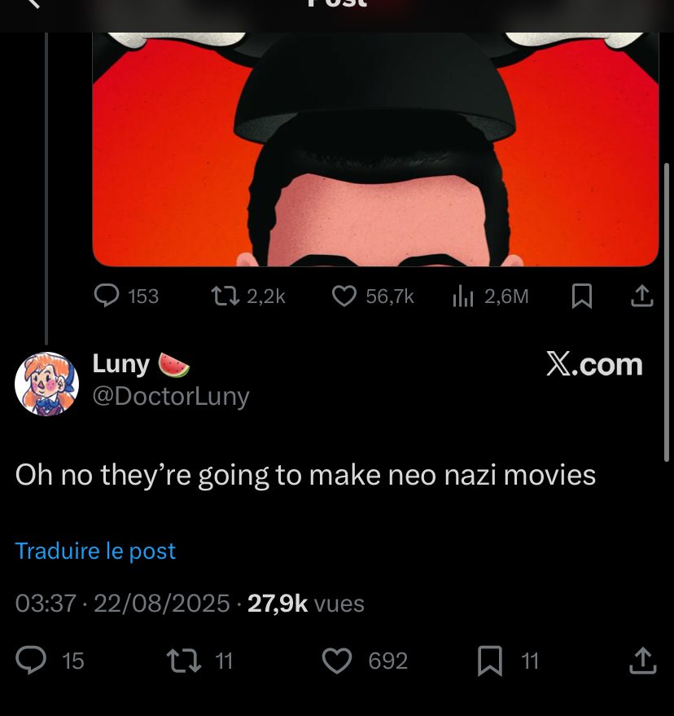Open Luny's profile avatar
674x716 pixels.
(46, 384)
